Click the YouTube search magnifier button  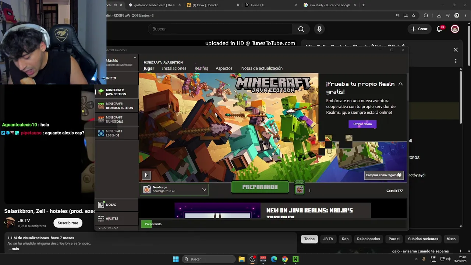pyautogui.click(x=301, y=29)
